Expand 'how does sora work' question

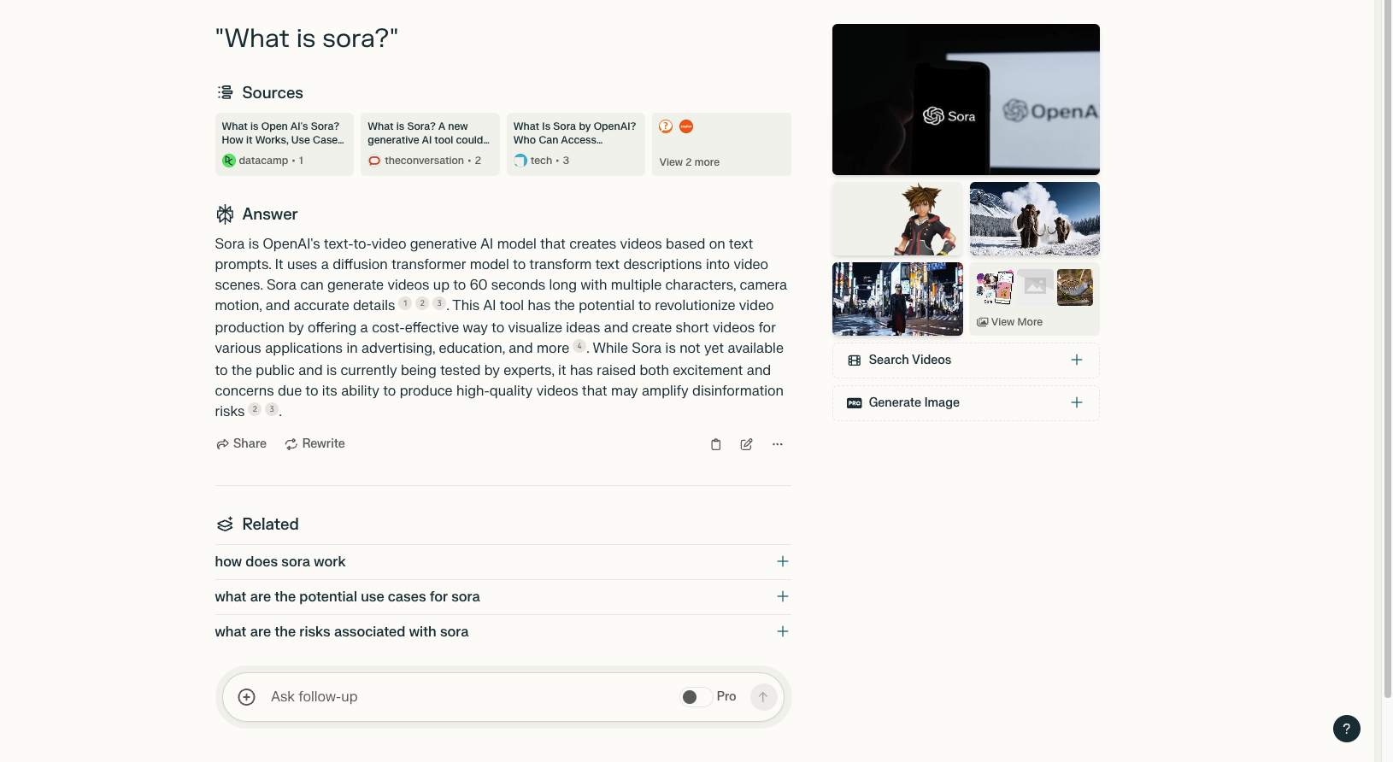pyautogui.click(x=783, y=562)
